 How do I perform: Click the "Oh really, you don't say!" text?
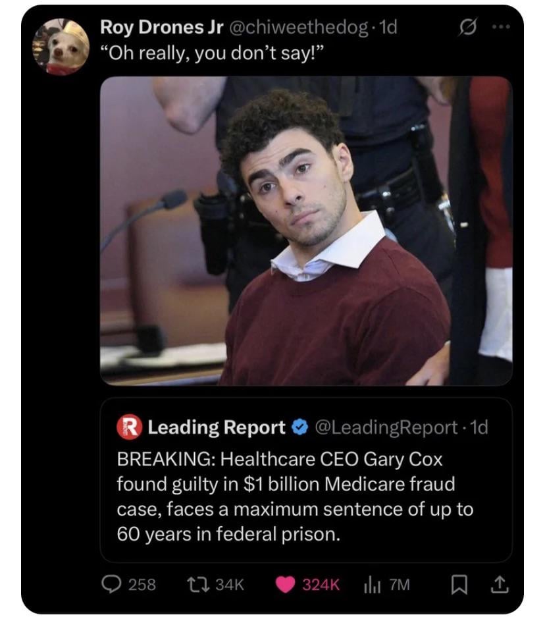pyautogui.click(x=211, y=54)
